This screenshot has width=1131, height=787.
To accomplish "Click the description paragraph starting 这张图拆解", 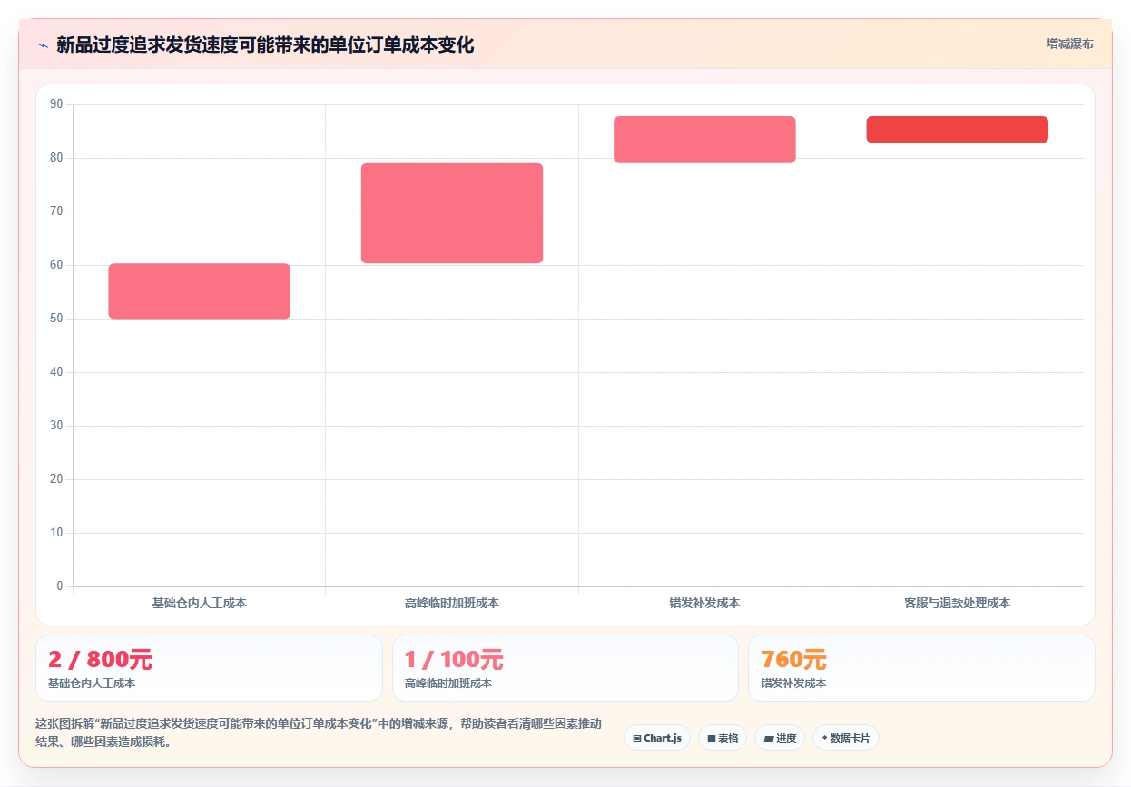I will pos(319,733).
